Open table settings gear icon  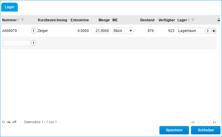click(x=14, y=122)
